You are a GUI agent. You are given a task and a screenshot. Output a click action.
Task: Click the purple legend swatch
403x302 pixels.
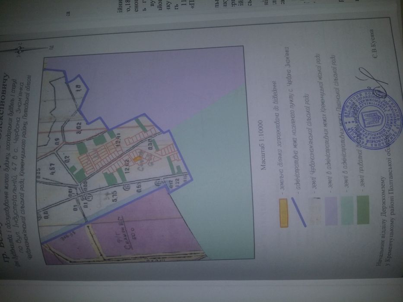[331, 211]
